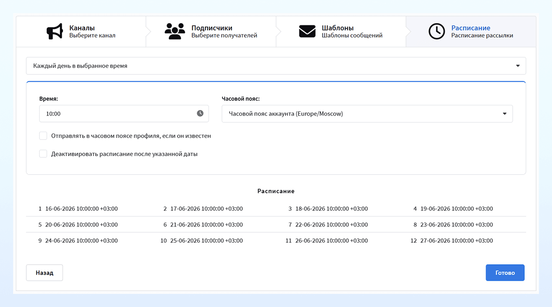Select schedule entry 26-06-2026 10:00:00
The width and height of the screenshot is (552, 307).
332,241
